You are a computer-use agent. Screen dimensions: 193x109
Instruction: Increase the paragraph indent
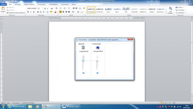(x=76, y=8)
